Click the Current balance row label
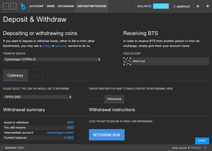Screen dimensions: 212x151 pyautogui.click(x=16, y=138)
